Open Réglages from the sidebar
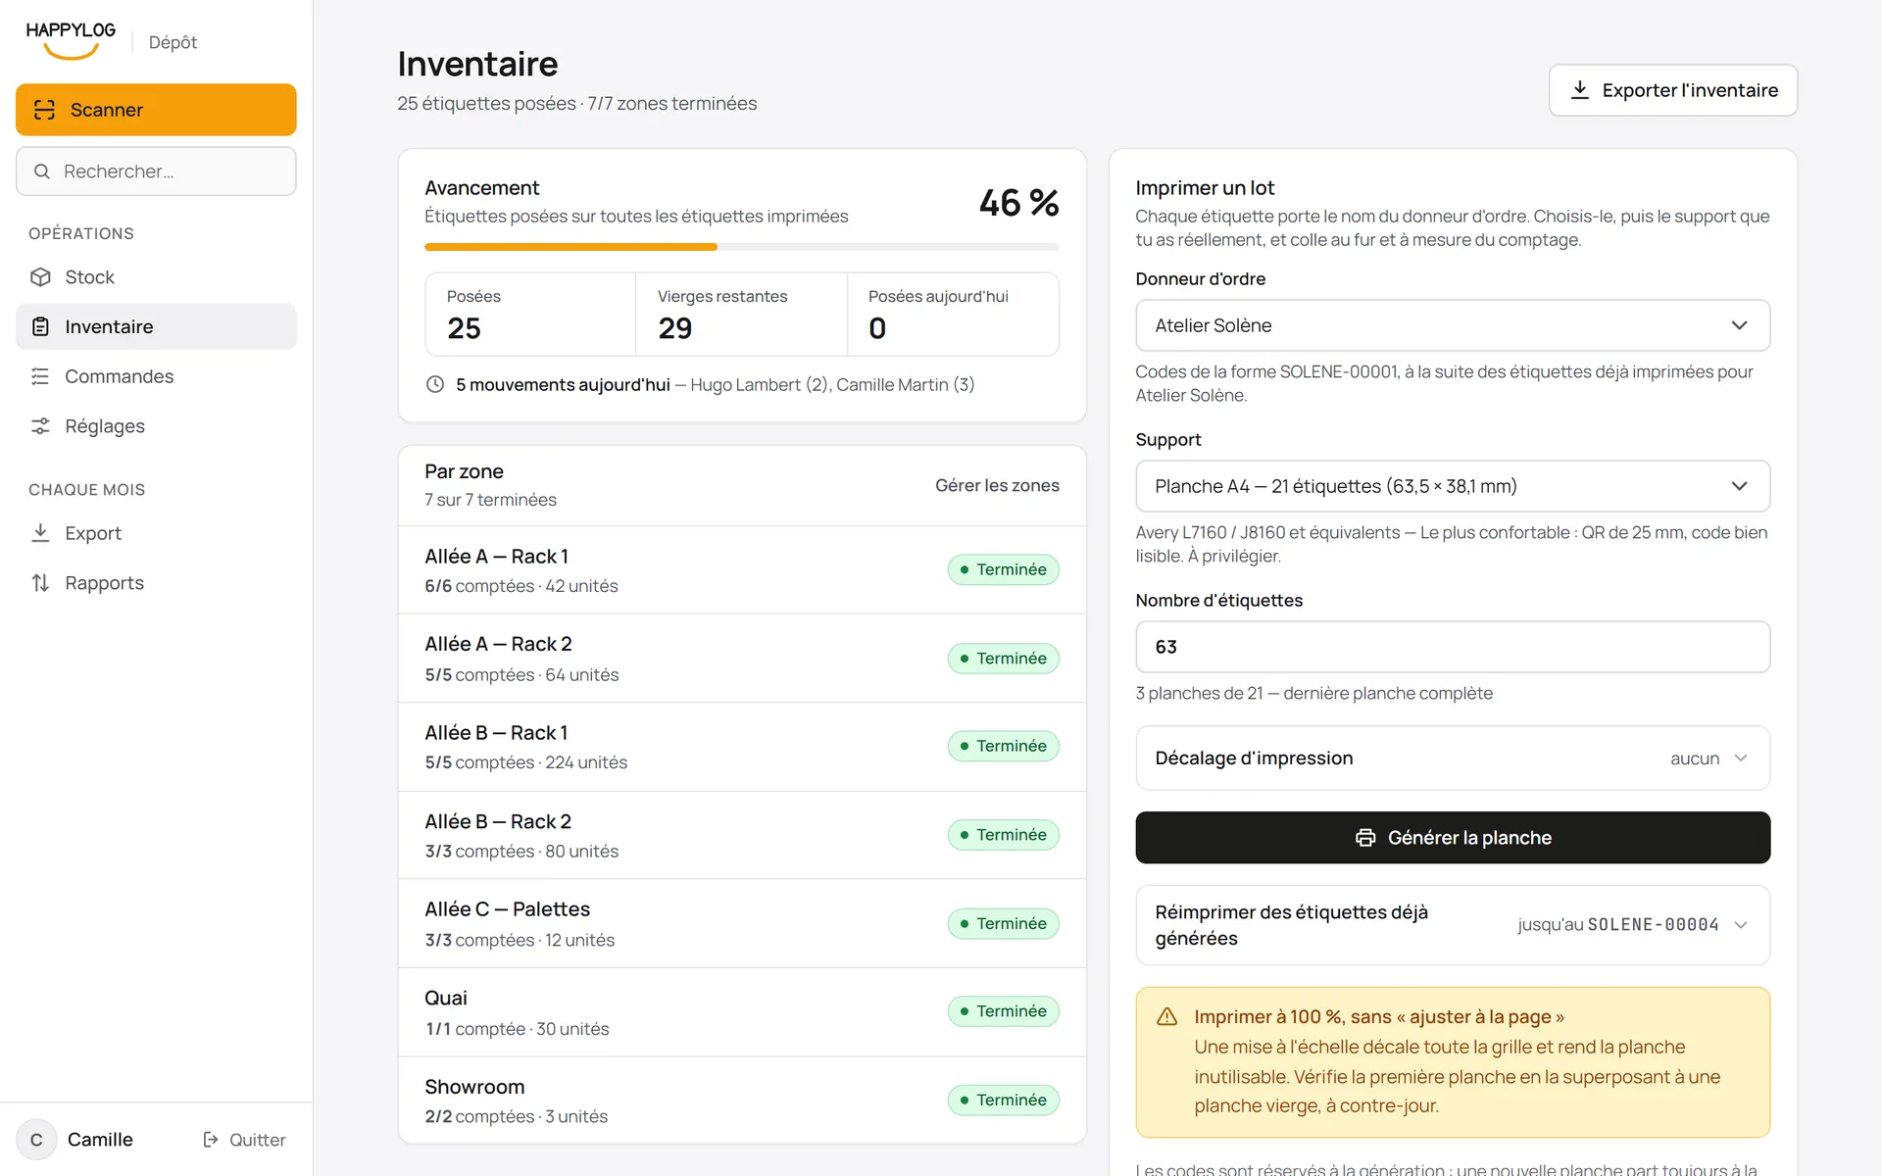The width and height of the screenshot is (1882, 1176). [x=156, y=426]
